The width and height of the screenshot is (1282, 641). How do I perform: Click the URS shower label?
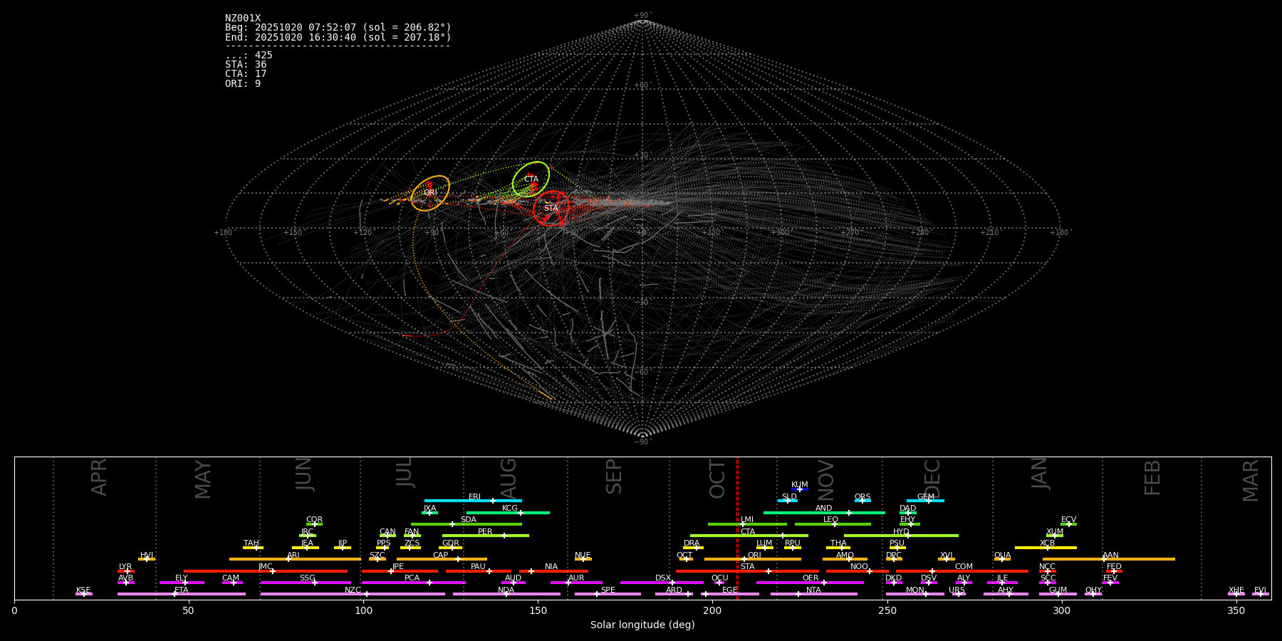tap(957, 590)
